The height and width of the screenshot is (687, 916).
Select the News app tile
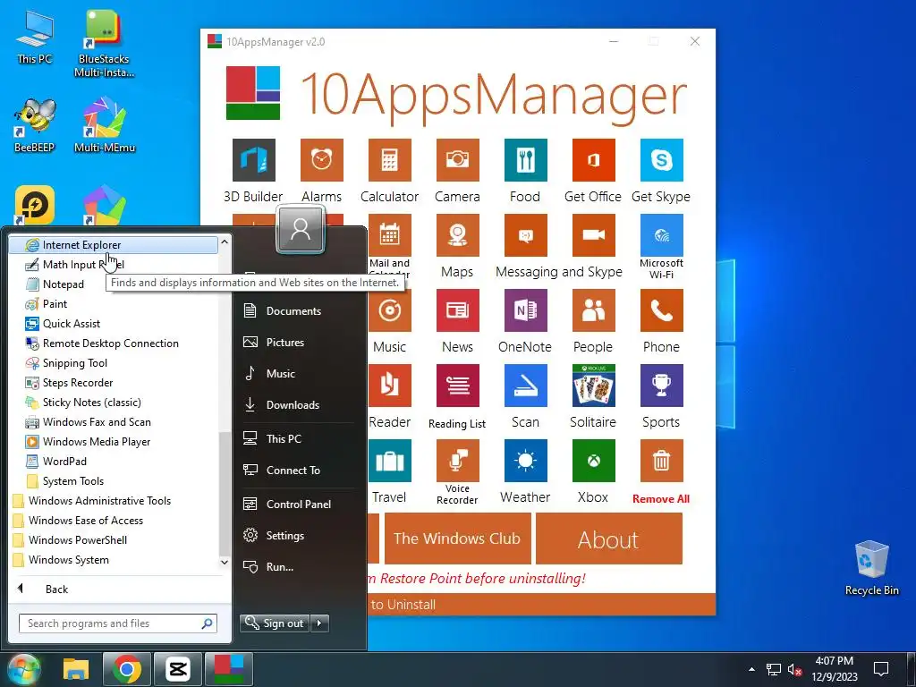point(457,310)
